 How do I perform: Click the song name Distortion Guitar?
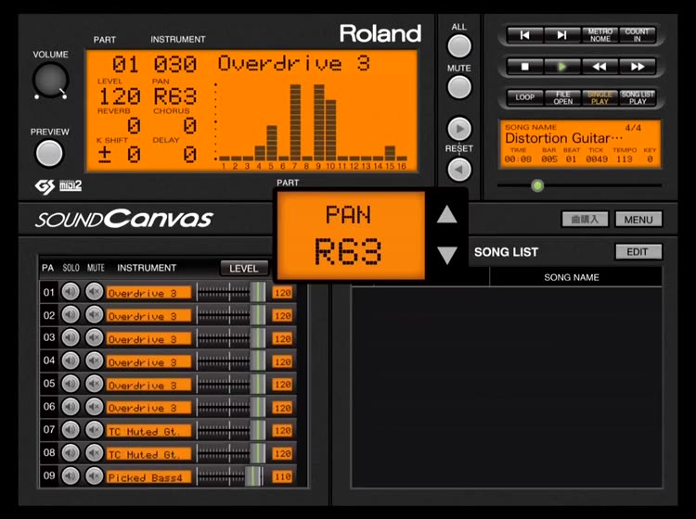(563, 138)
